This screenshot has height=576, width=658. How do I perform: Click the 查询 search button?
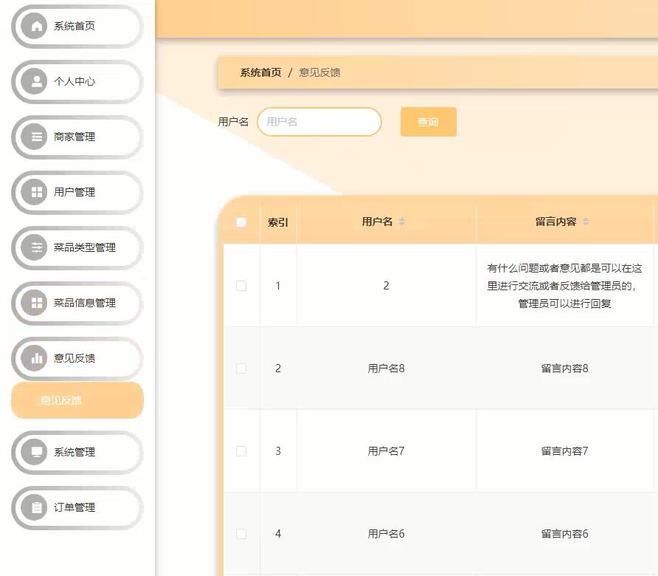tap(428, 121)
